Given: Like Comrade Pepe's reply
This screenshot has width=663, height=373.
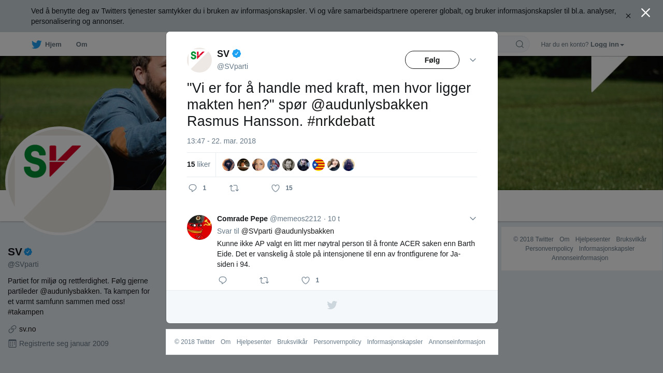Looking at the screenshot, I should (306, 280).
